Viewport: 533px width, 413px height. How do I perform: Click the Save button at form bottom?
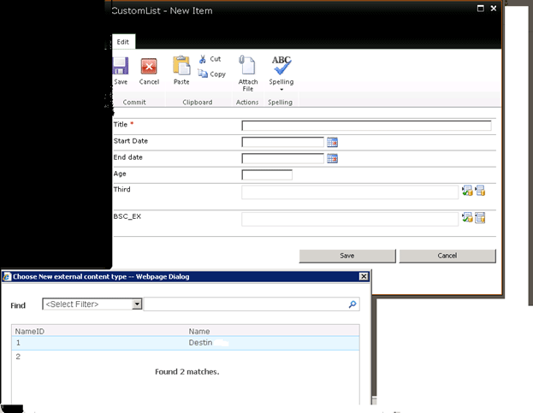[x=347, y=256]
